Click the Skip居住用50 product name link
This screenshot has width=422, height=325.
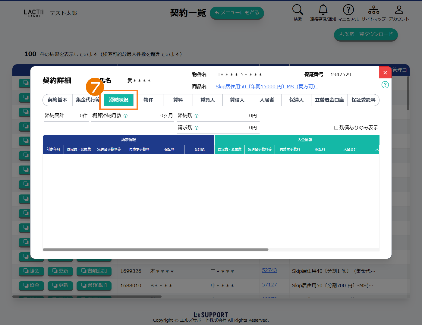(x=266, y=87)
